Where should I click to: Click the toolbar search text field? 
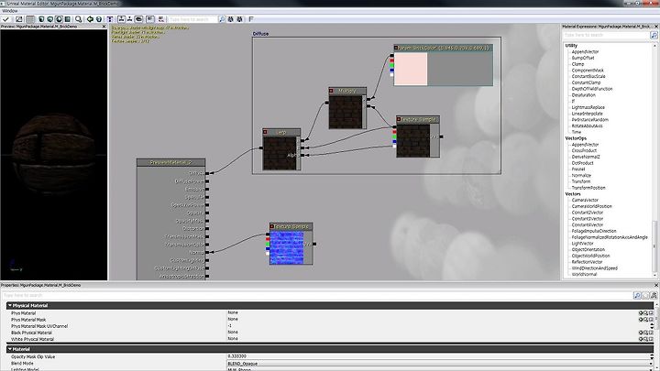(x=192, y=19)
